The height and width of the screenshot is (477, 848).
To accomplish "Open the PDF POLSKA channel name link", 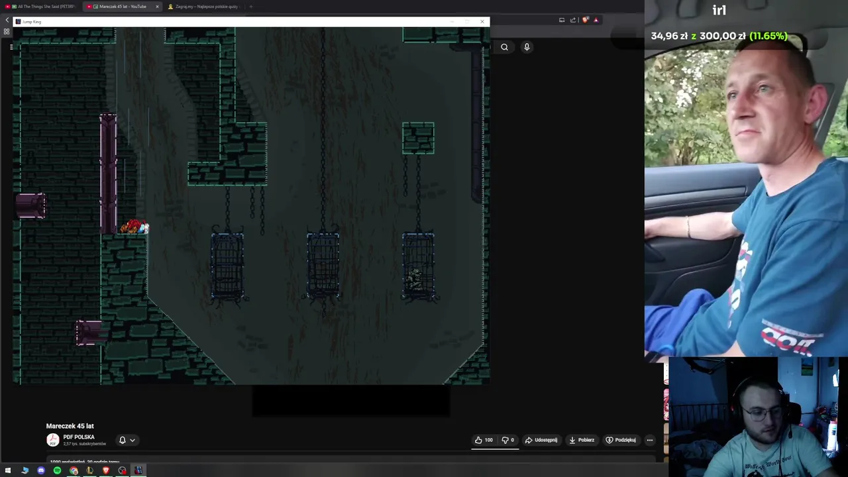I will click(79, 437).
